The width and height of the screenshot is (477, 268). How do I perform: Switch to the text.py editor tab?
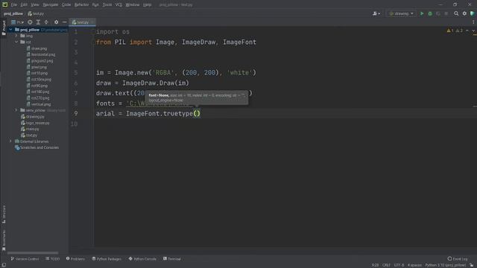[x=82, y=22]
